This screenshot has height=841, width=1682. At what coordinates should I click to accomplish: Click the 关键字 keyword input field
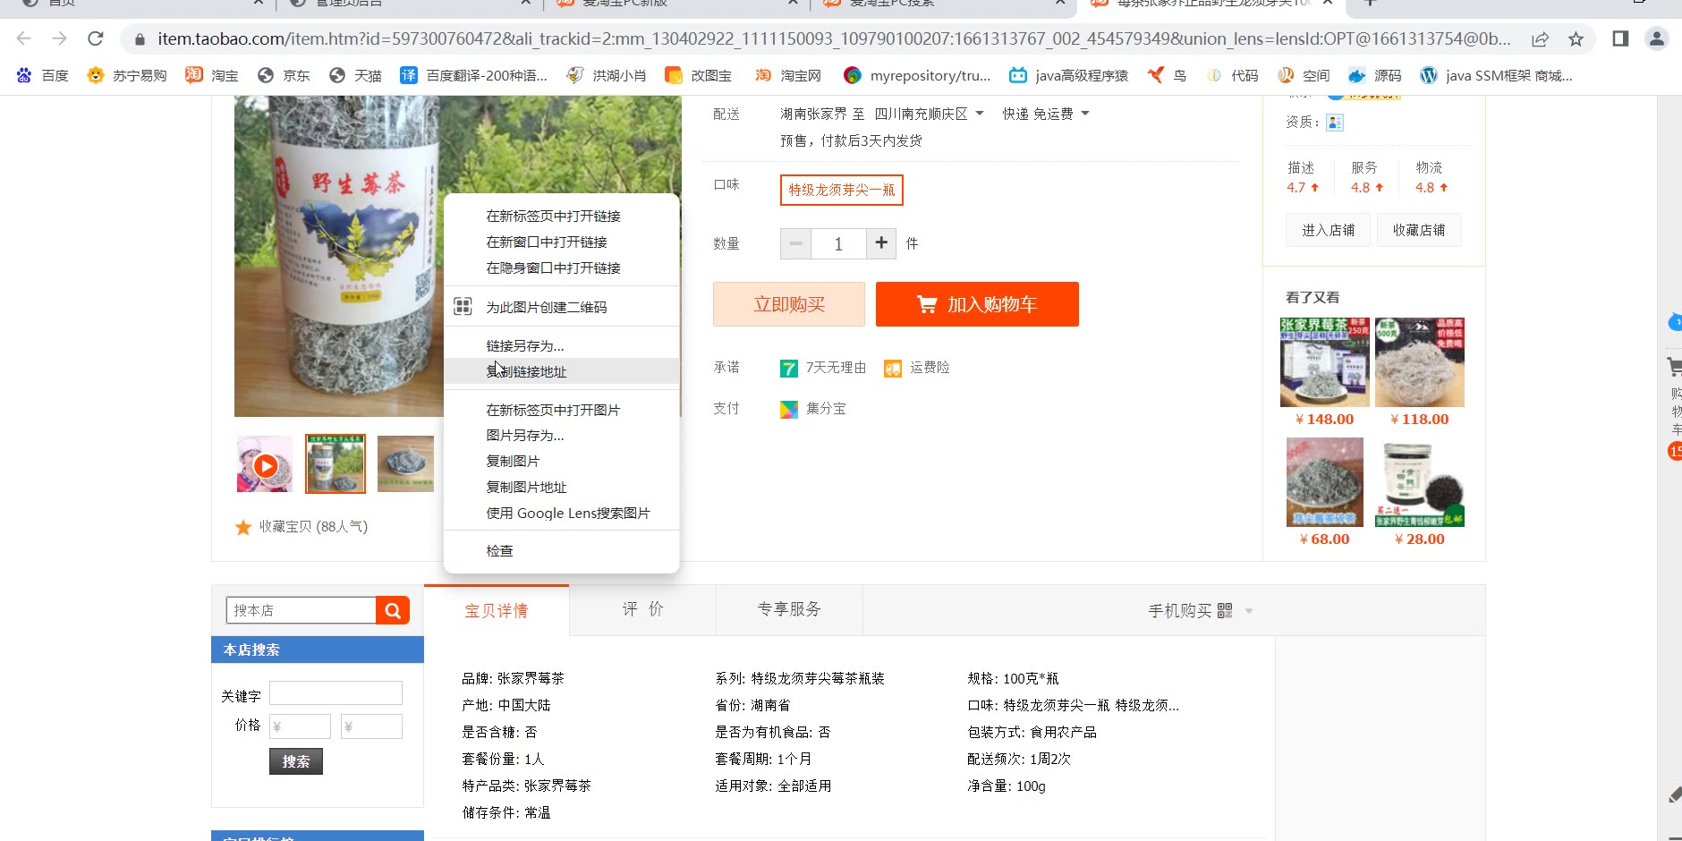tap(336, 693)
